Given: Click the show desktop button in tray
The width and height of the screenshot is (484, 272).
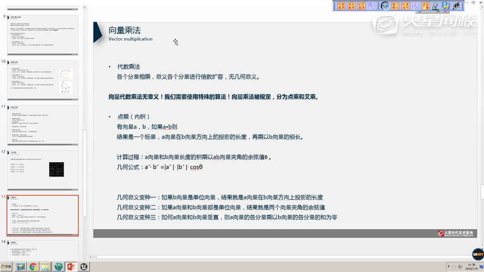Looking at the screenshot, I should click(482, 266).
